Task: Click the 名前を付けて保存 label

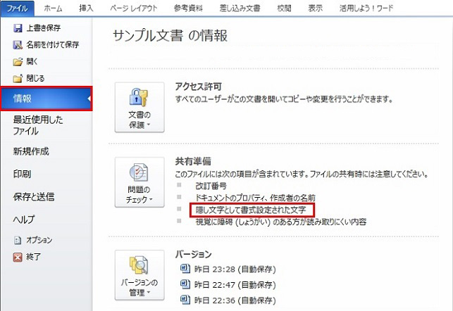Action: [53, 45]
